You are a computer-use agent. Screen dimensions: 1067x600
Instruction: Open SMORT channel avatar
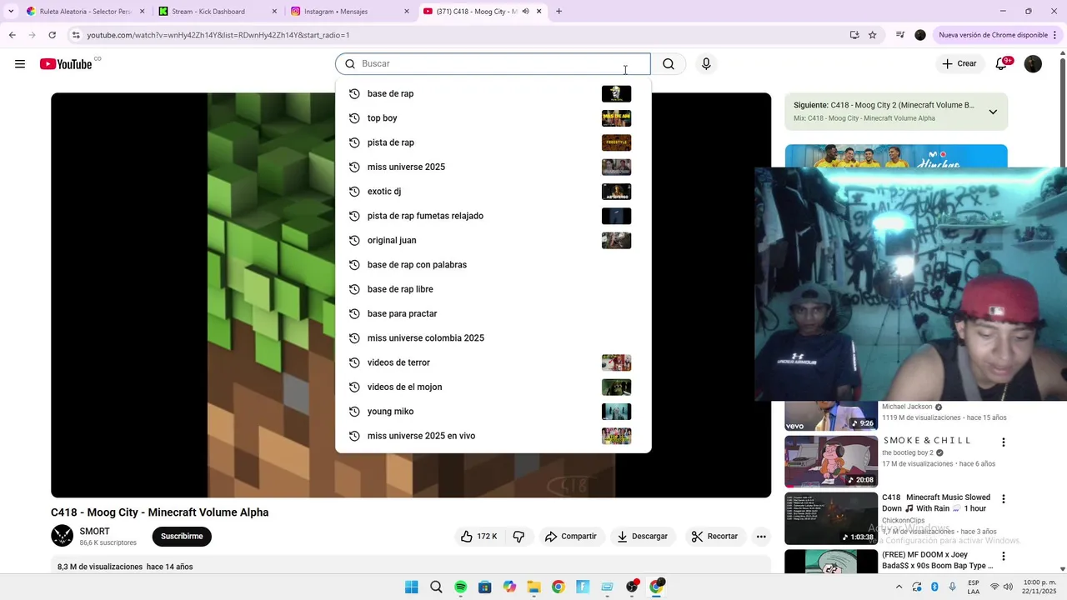(x=62, y=536)
